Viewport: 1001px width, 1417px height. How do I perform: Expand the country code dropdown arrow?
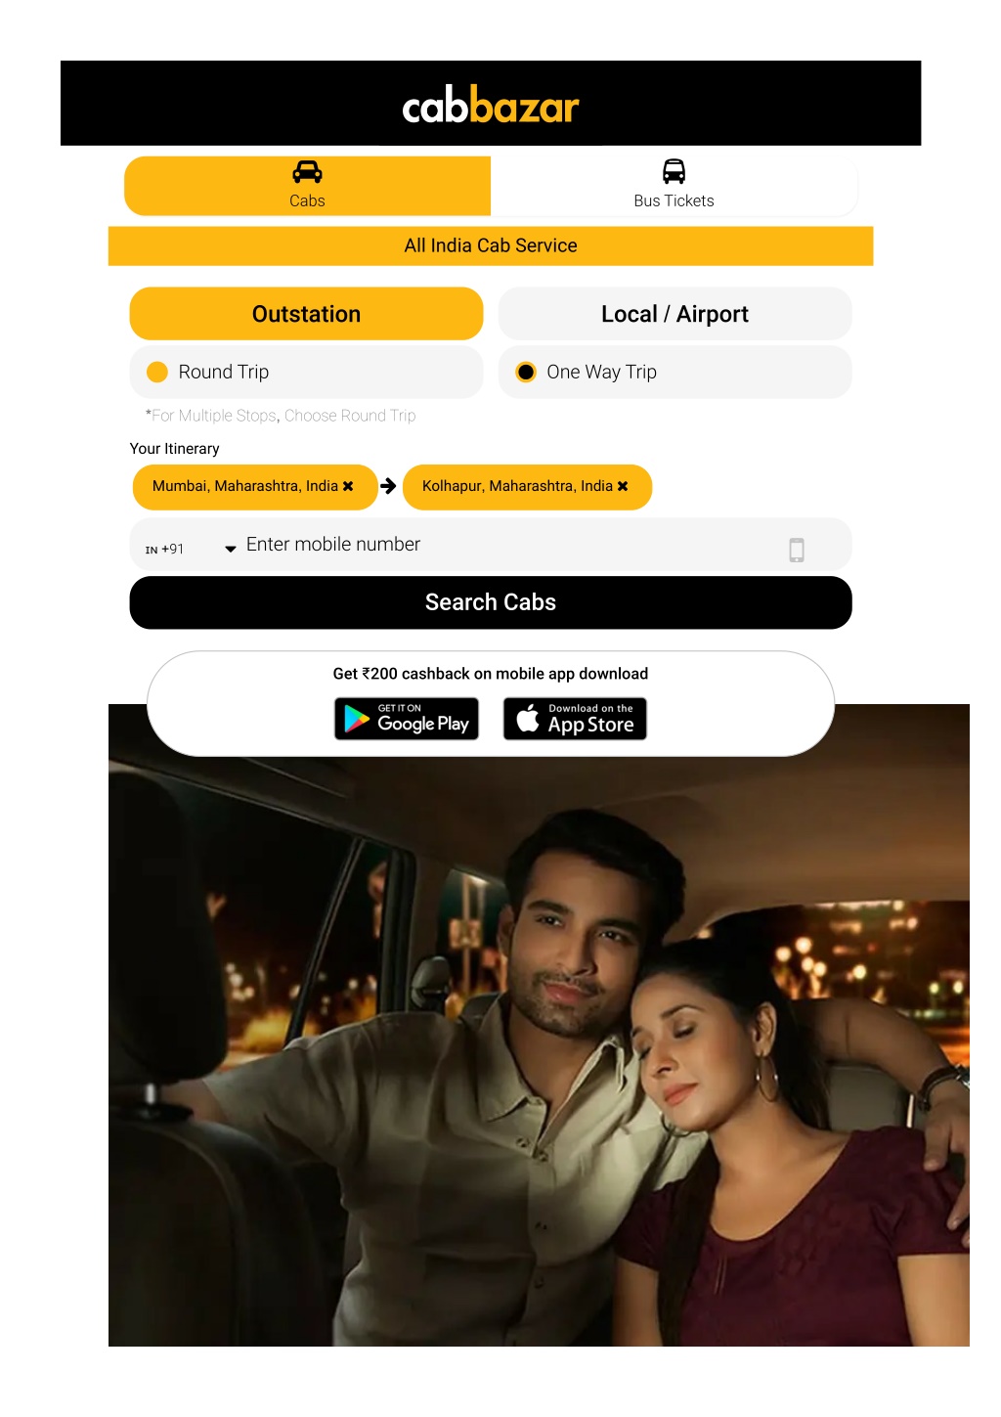point(231,550)
